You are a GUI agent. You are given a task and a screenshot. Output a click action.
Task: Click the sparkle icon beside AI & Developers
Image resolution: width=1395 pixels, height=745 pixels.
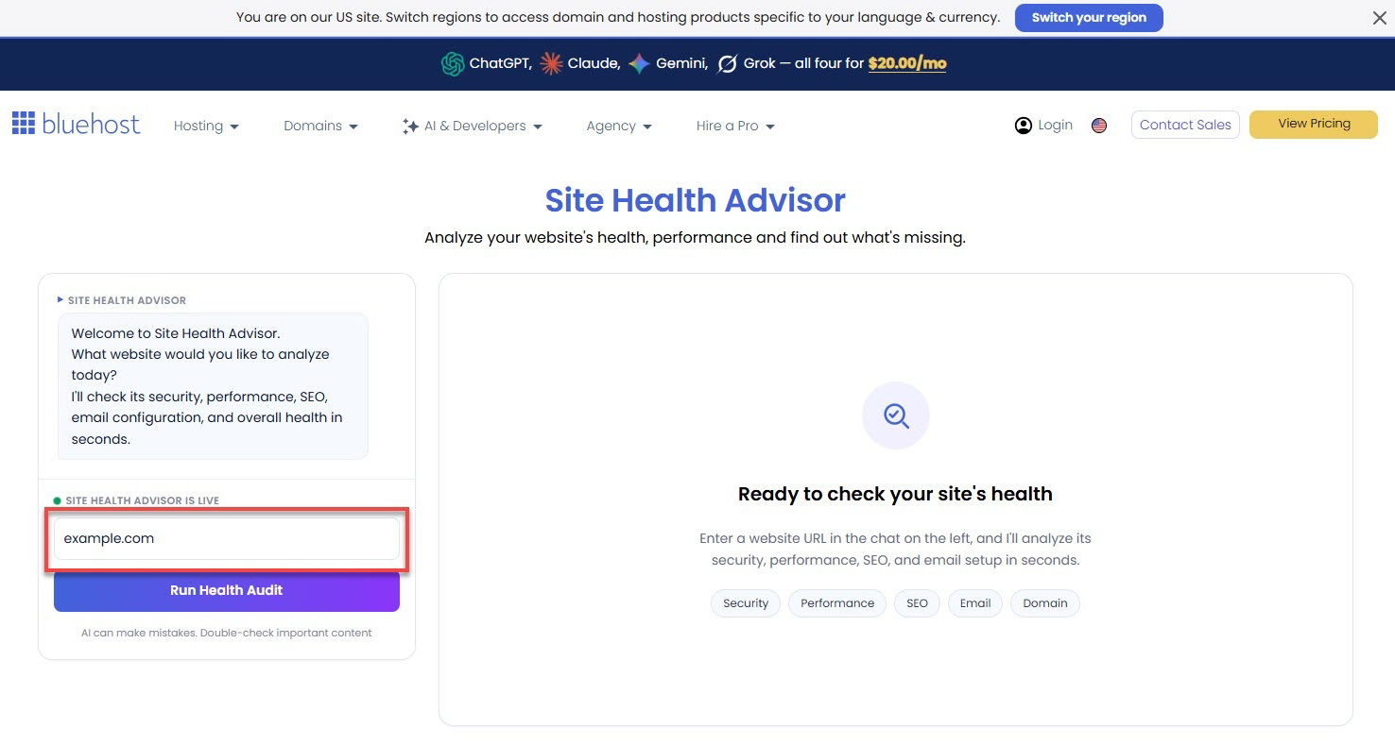point(410,126)
